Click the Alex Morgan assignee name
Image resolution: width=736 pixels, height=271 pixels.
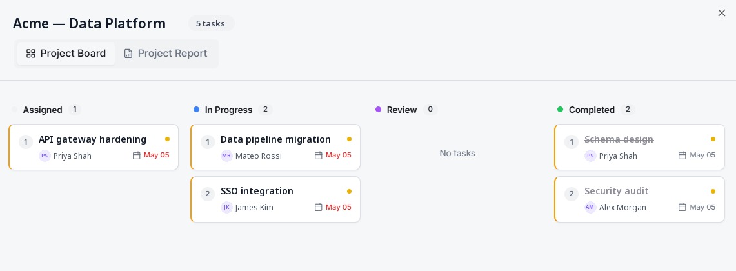tap(622, 208)
